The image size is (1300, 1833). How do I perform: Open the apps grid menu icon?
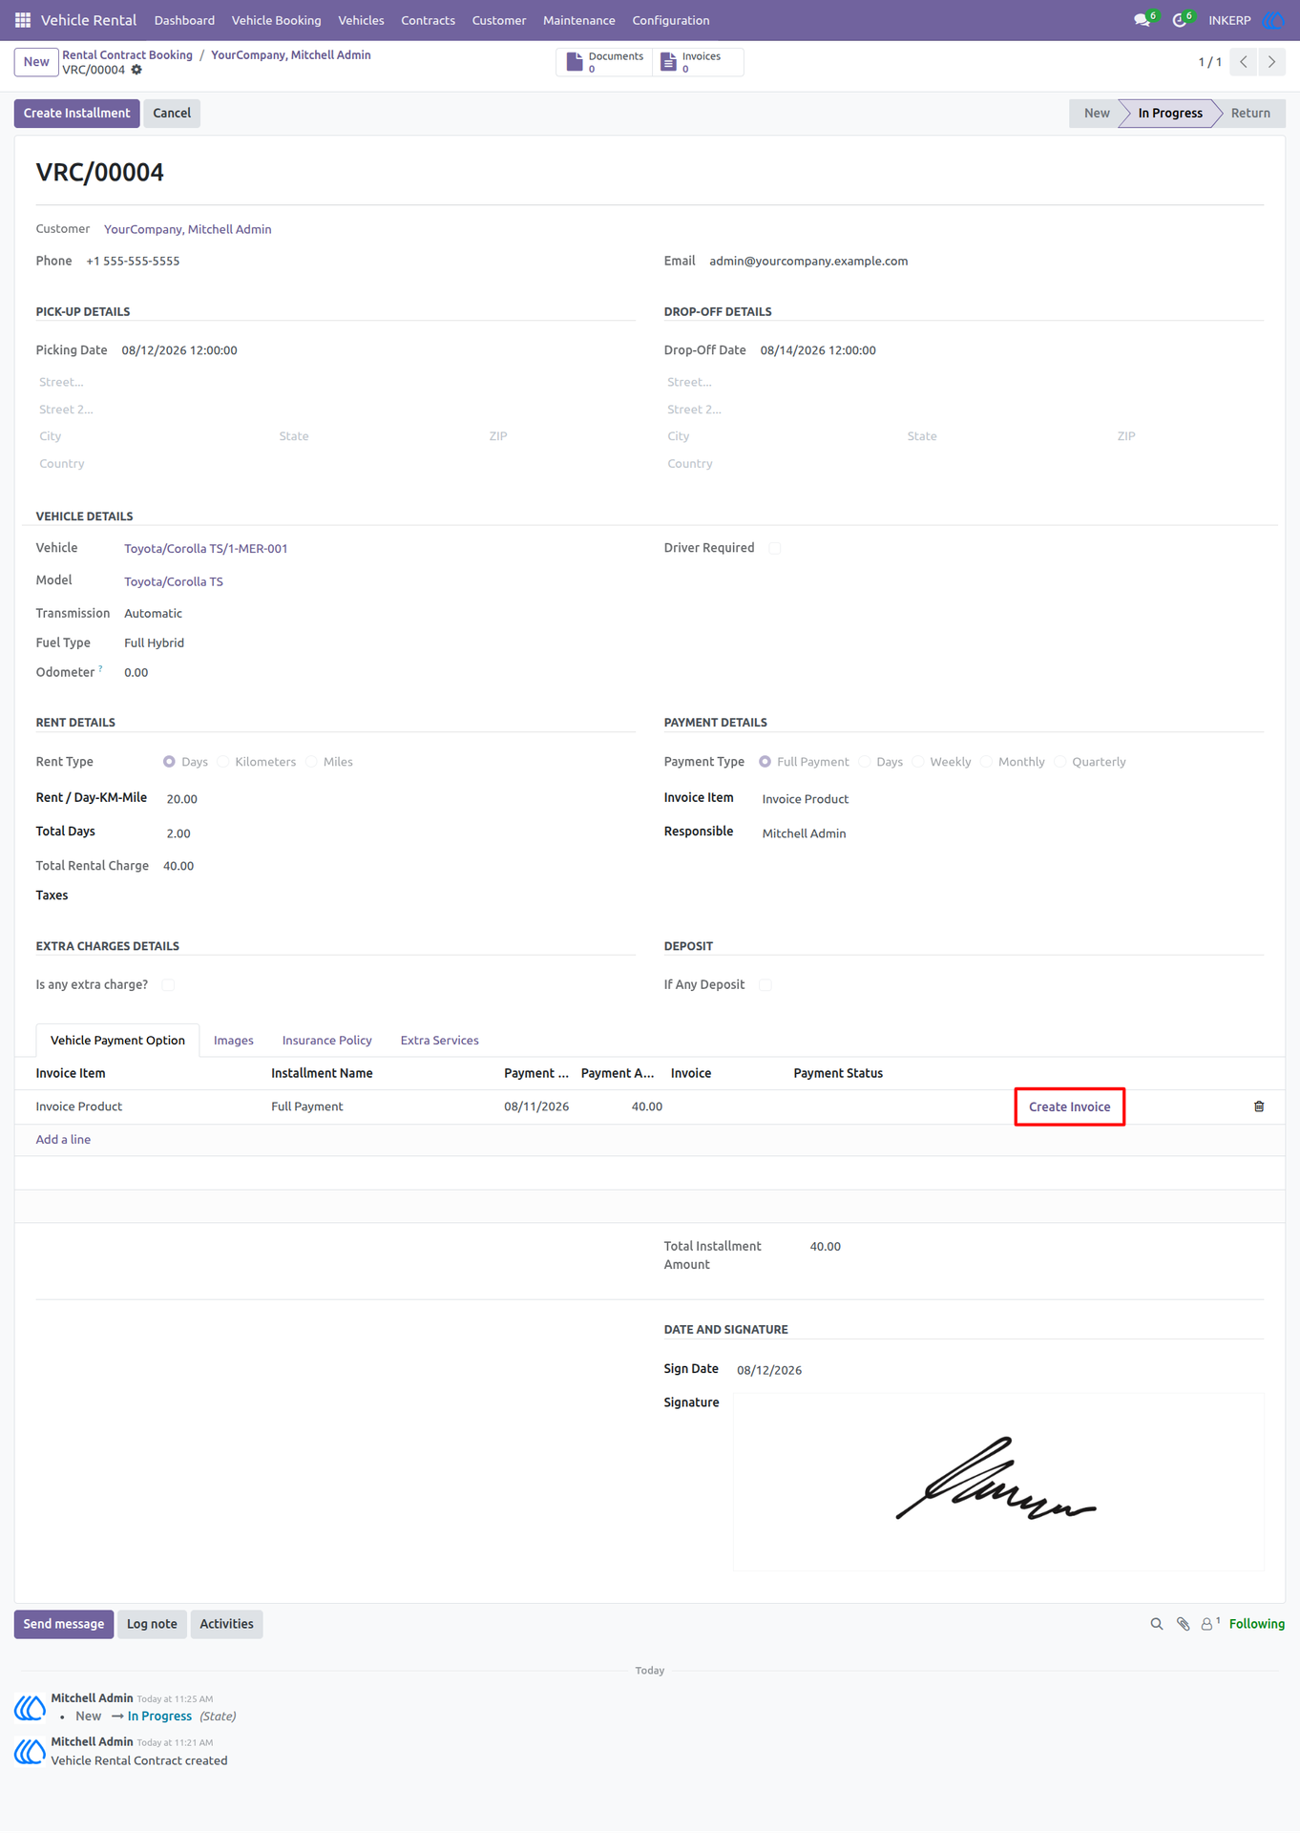23,20
